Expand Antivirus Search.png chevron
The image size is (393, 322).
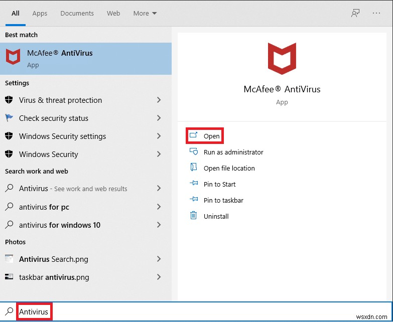tap(159, 259)
